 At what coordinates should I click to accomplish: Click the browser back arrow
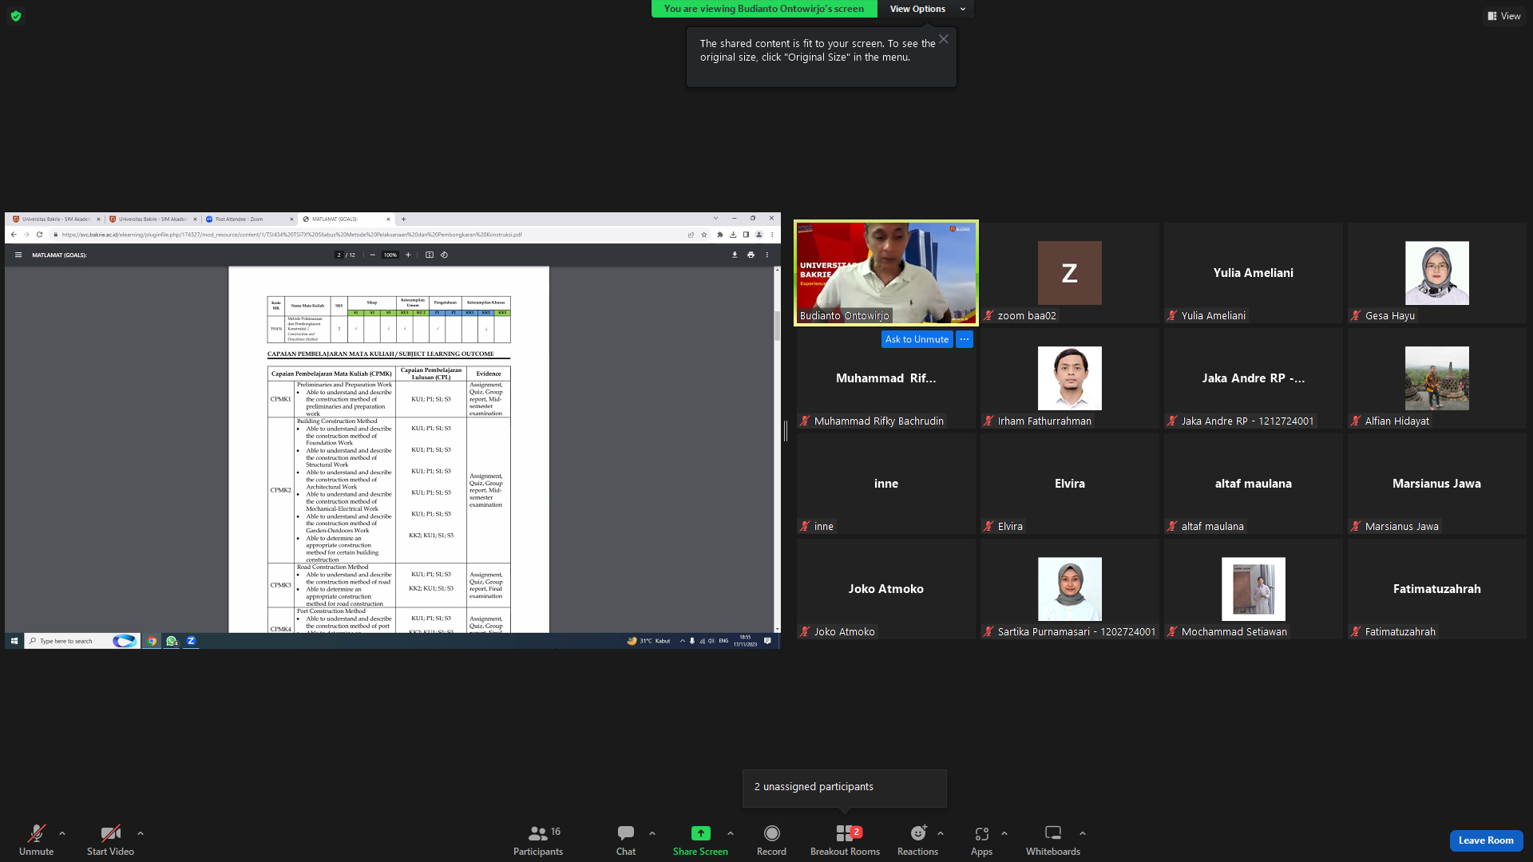(x=14, y=235)
